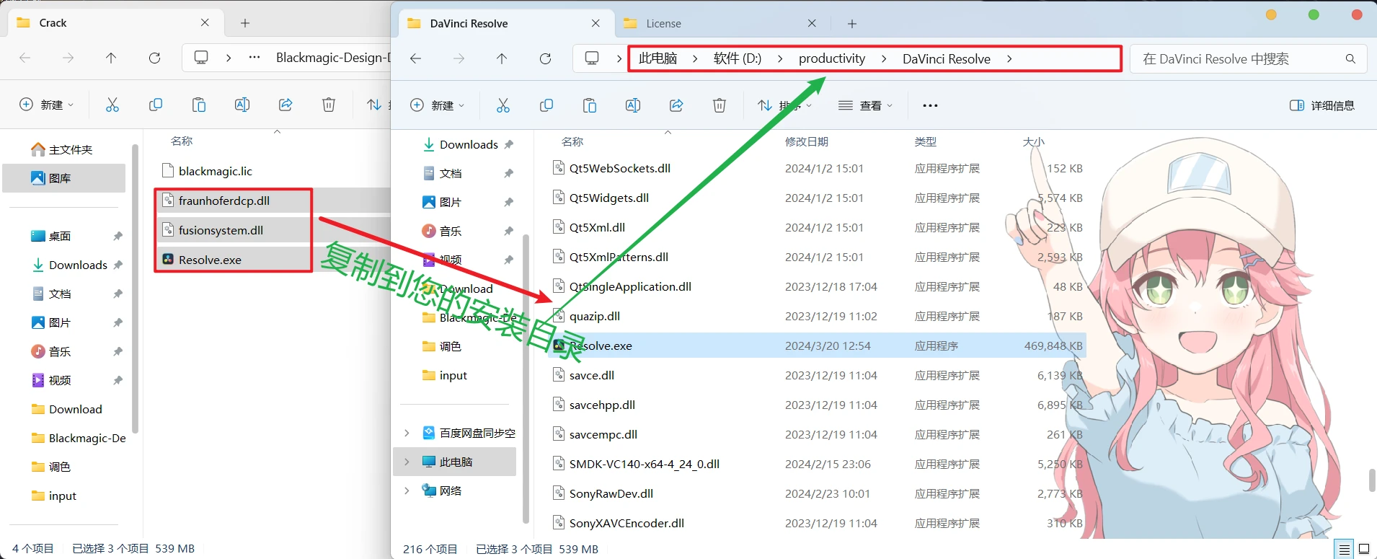Go back in DaVinci Resolve window

(x=416, y=58)
